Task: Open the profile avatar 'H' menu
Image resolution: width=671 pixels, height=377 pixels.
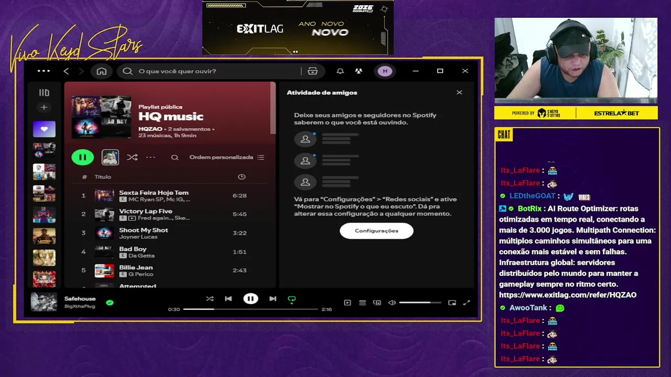Action: click(385, 71)
